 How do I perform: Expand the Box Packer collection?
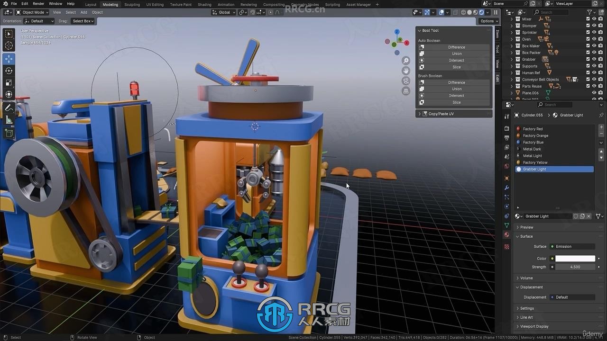pos(512,53)
